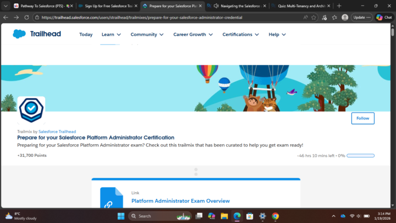This screenshot has width=396, height=223.
Task: Switch to Quiz: Multi-Tenancy and Architecture tab
Action: 300,6
